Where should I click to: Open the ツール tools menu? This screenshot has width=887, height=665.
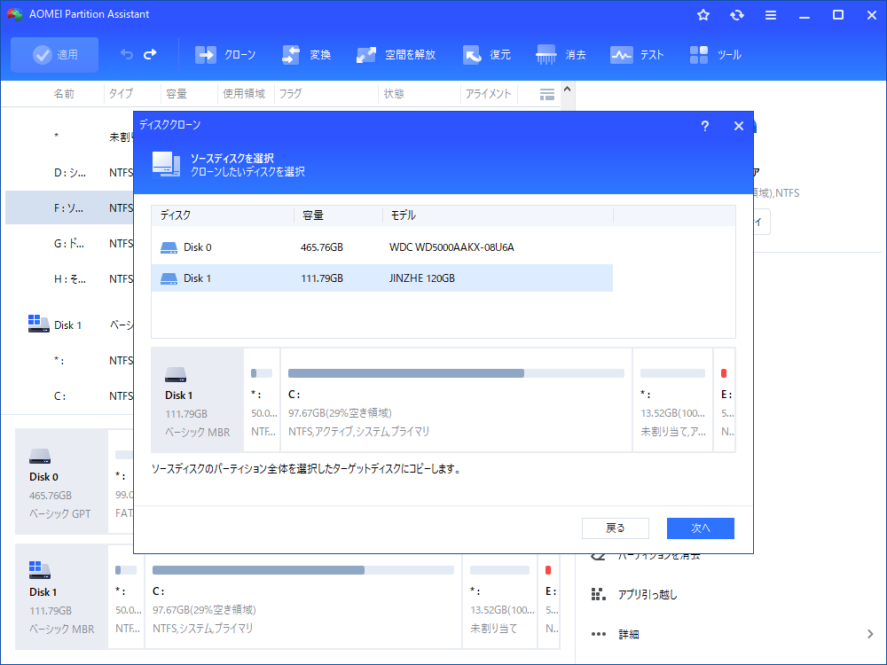point(715,55)
